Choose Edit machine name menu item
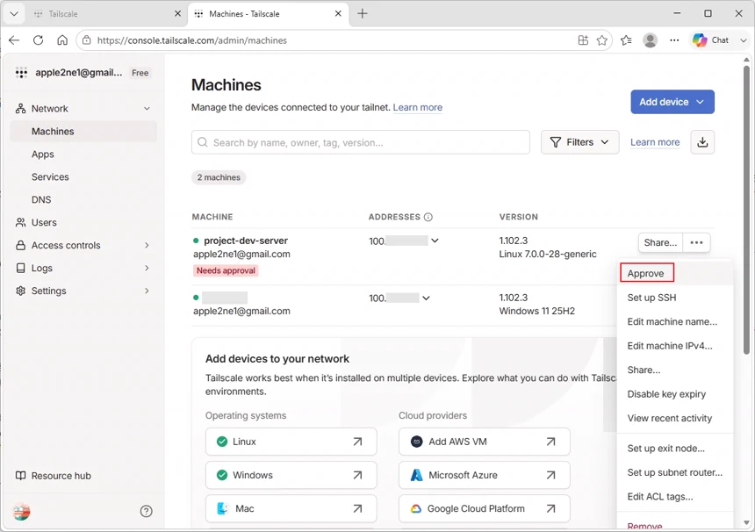The image size is (755, 532). click(675, 321)
